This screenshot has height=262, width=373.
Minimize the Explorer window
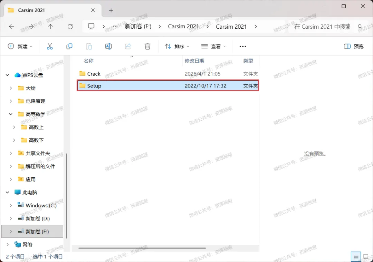tap(325, 6)
